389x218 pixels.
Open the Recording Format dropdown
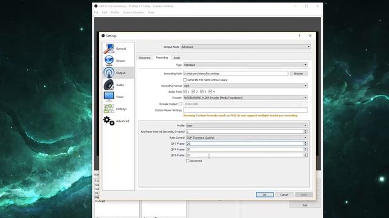click(x=246, y=86)
